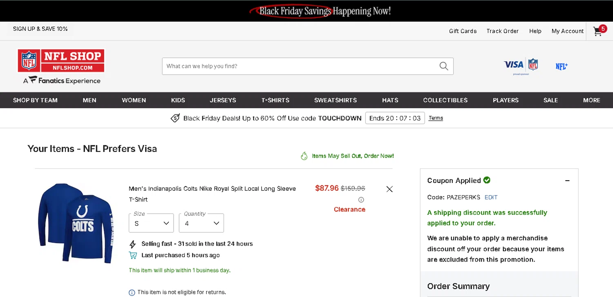Select the Sale menu item
Screen dimensions: 613x297
[x=550, y=100]
